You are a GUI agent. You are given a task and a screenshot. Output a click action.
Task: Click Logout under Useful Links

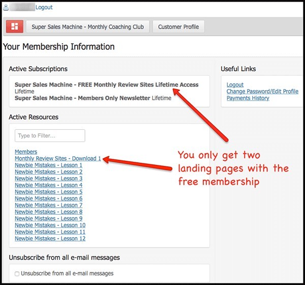click(235, 85)
